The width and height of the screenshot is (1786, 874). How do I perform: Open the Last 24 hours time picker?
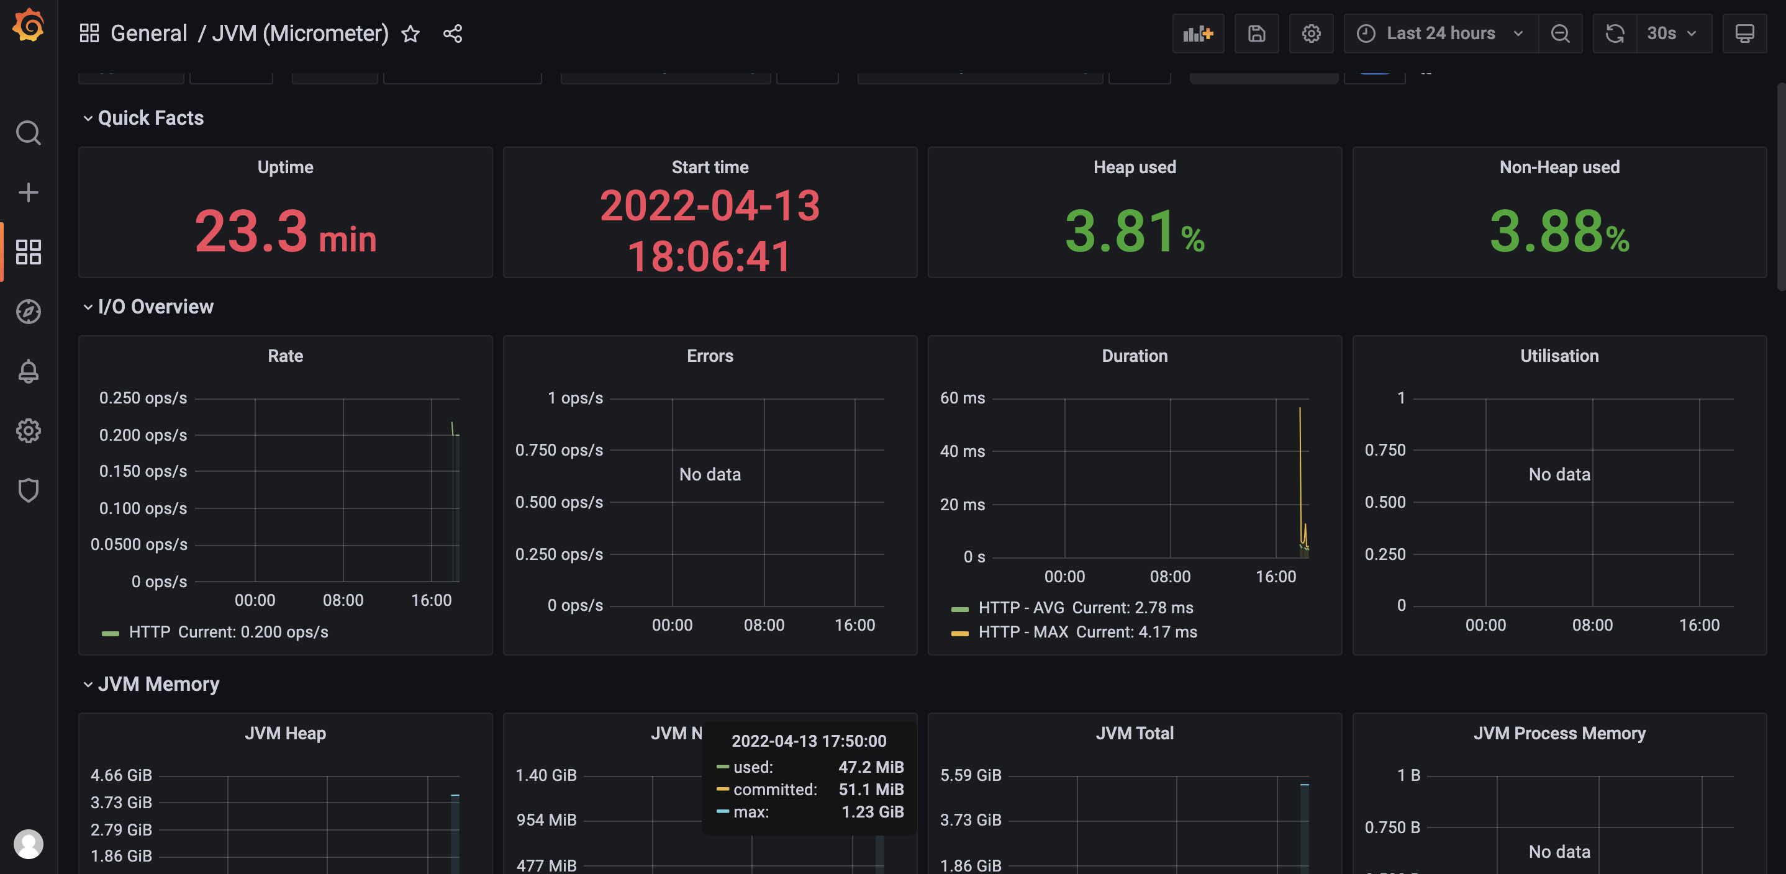[x=1441, y=34]
